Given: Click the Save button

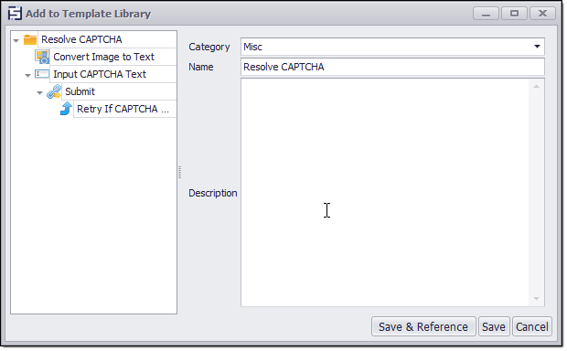Looking at the screenshot, I should pos(494,327).
